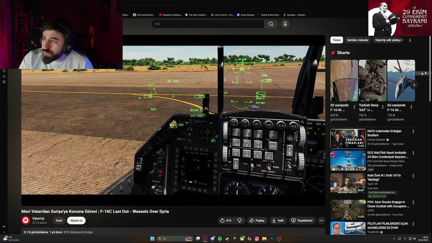Focus the YouTube 'Ara' search field
The width and height of the screenshot is (432, 243).
[208, 24]
